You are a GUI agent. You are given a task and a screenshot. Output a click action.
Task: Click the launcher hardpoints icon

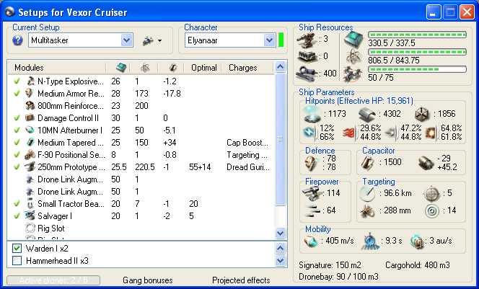point(307,56)
